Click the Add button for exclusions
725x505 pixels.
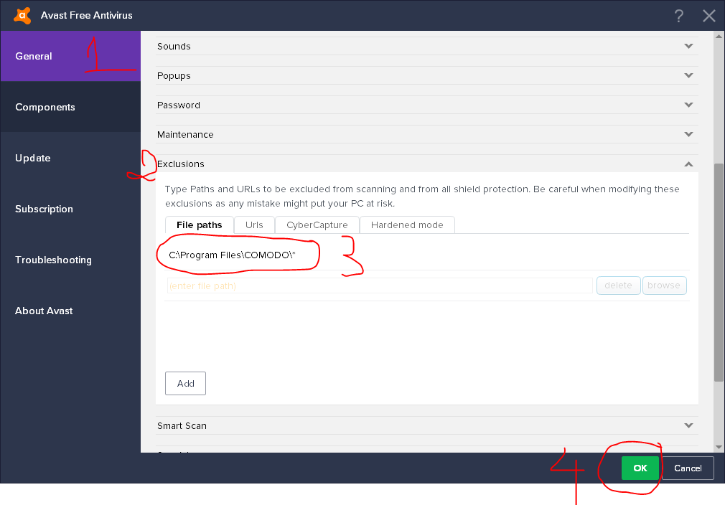(185, 384)
